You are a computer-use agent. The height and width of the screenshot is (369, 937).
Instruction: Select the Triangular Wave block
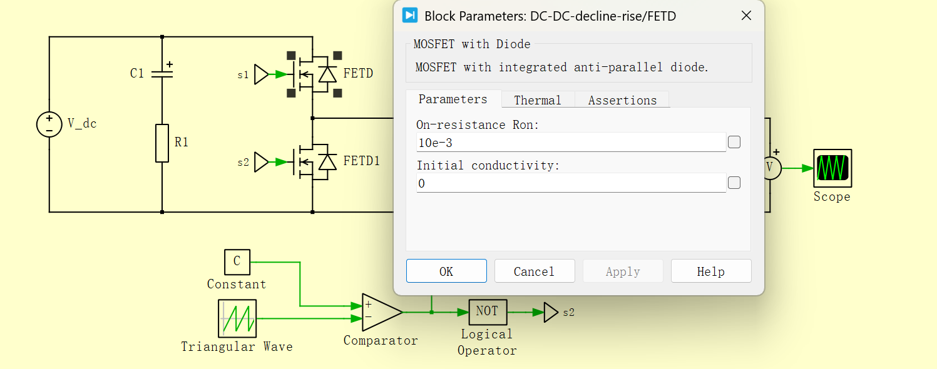[237, 318]
